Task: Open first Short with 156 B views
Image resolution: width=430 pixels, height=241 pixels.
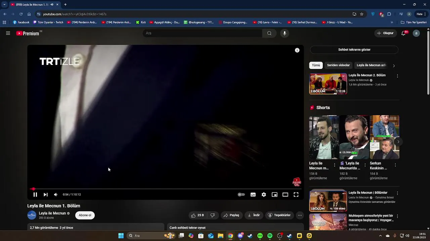Action: (324, 137)
